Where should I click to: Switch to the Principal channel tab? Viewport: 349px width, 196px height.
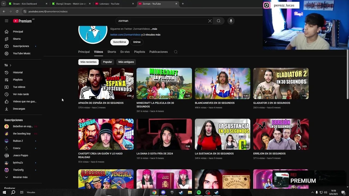[84, 52]
